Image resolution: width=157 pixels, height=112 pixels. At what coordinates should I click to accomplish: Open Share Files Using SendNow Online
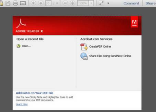(110, 56)
